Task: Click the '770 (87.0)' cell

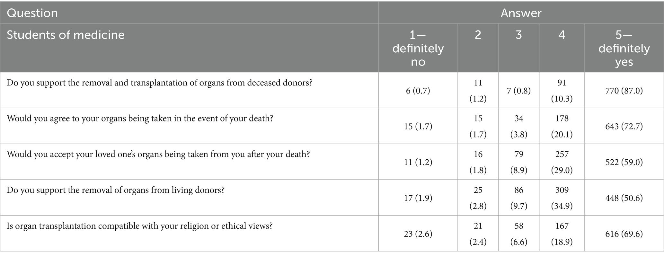Action: 624,91
